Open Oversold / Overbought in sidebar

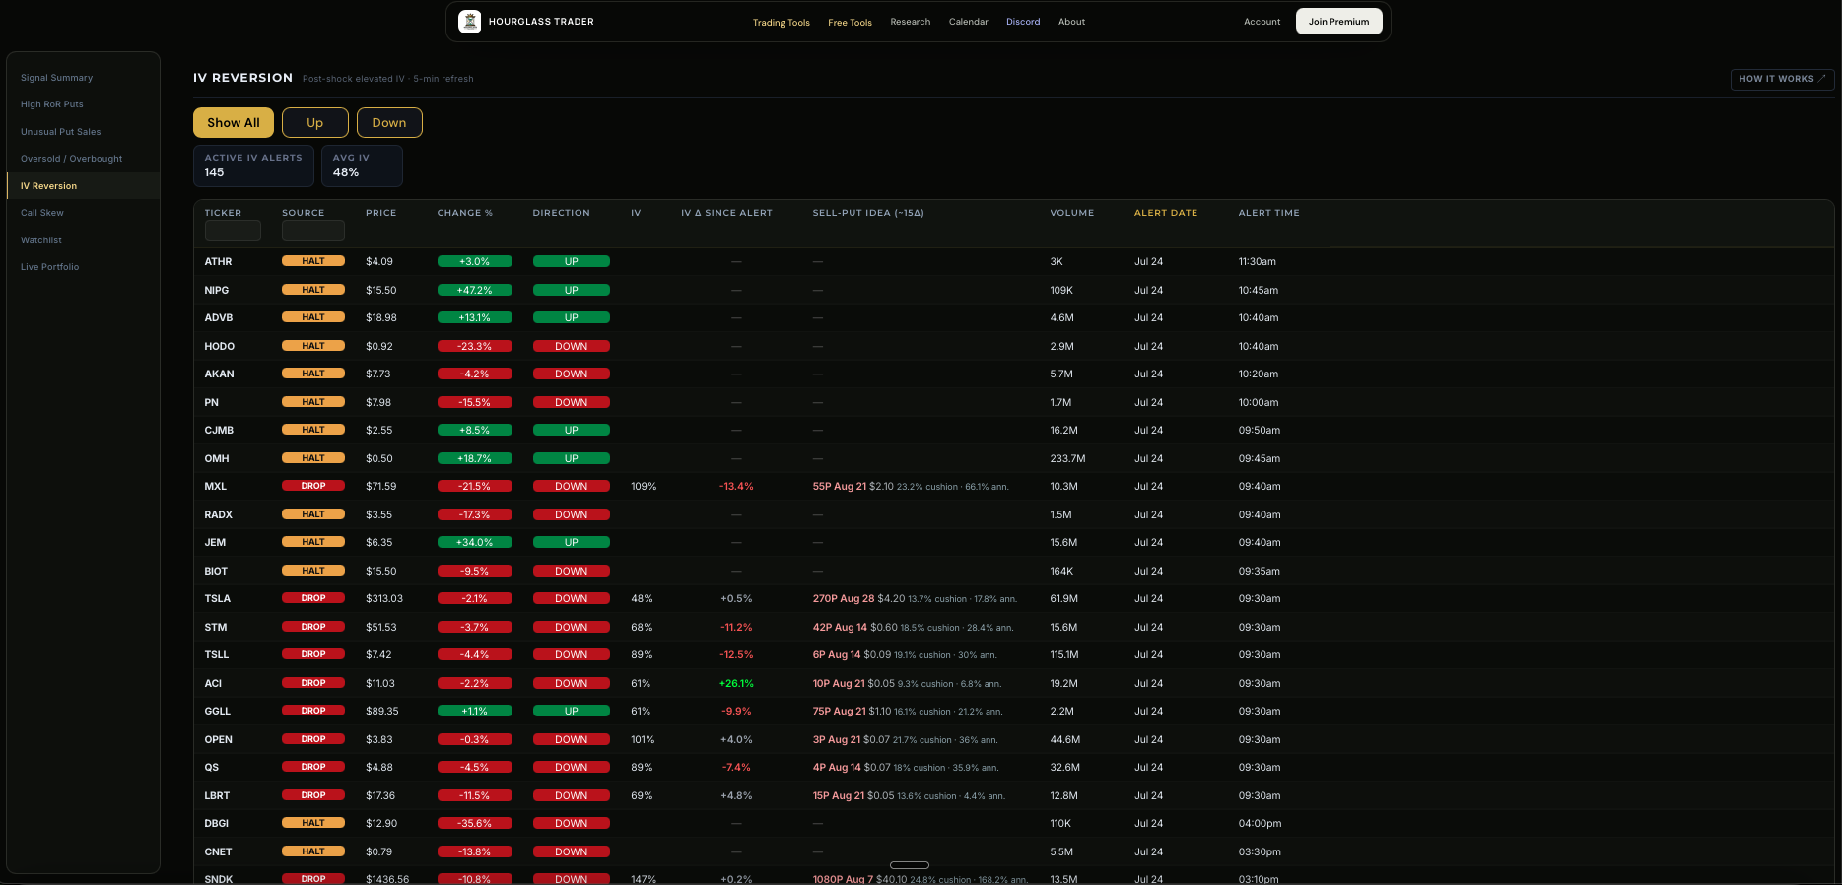coord(72,159)
